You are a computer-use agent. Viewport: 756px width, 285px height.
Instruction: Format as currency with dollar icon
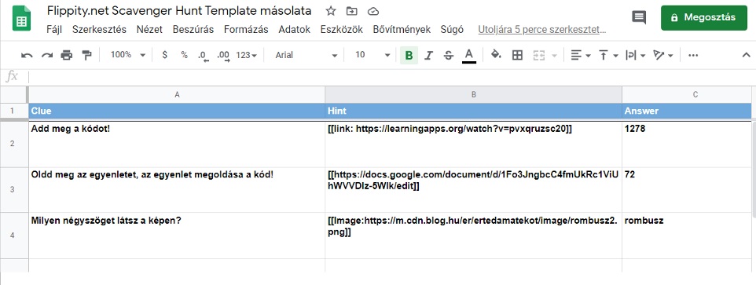(165, 56)
